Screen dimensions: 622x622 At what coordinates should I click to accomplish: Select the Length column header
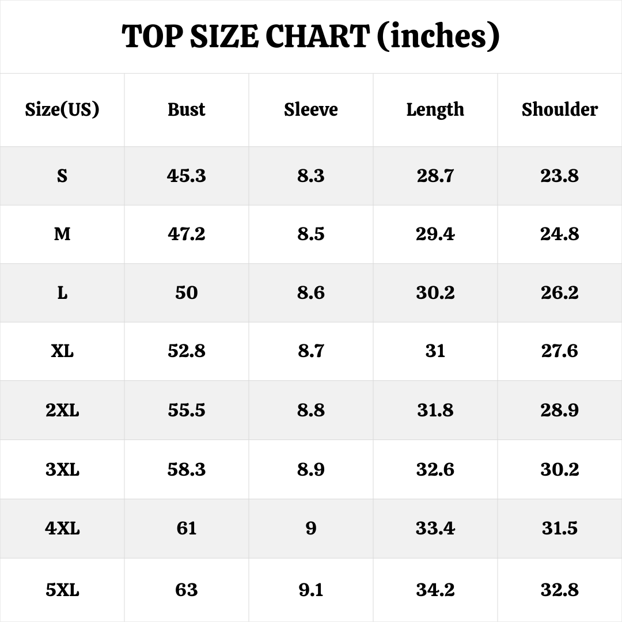click(435, 109)
